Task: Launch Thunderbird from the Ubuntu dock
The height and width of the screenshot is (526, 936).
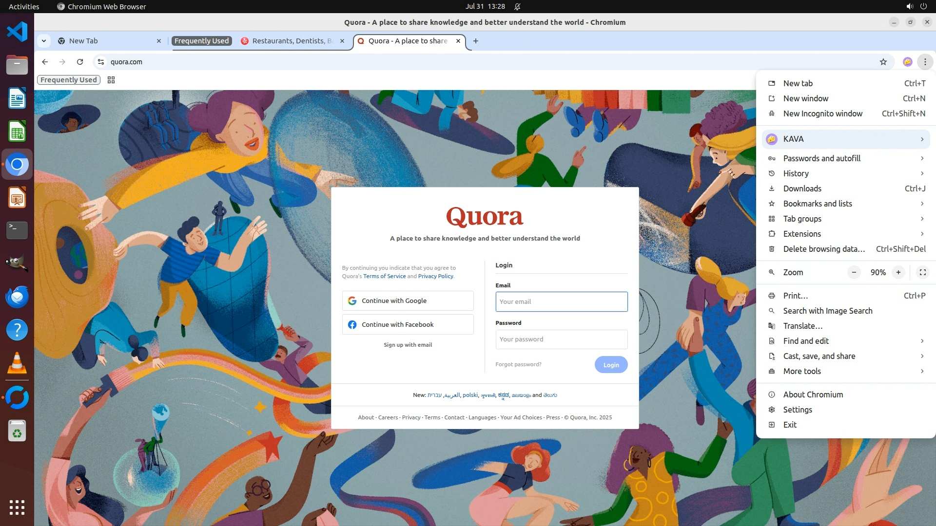Action: coord(17,297)
